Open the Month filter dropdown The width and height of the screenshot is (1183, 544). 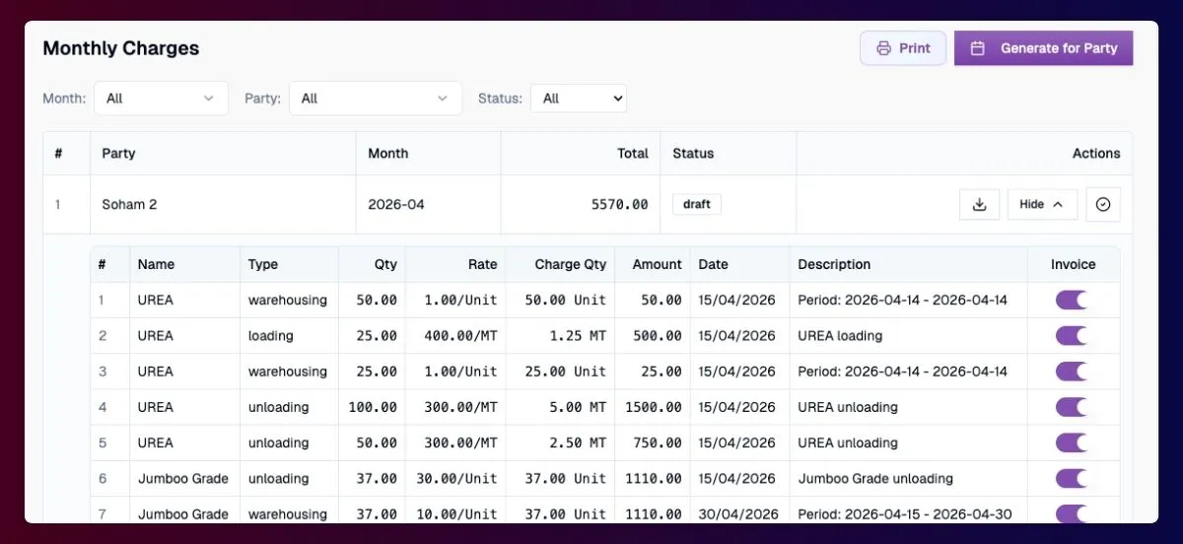(x=161, y=99)
